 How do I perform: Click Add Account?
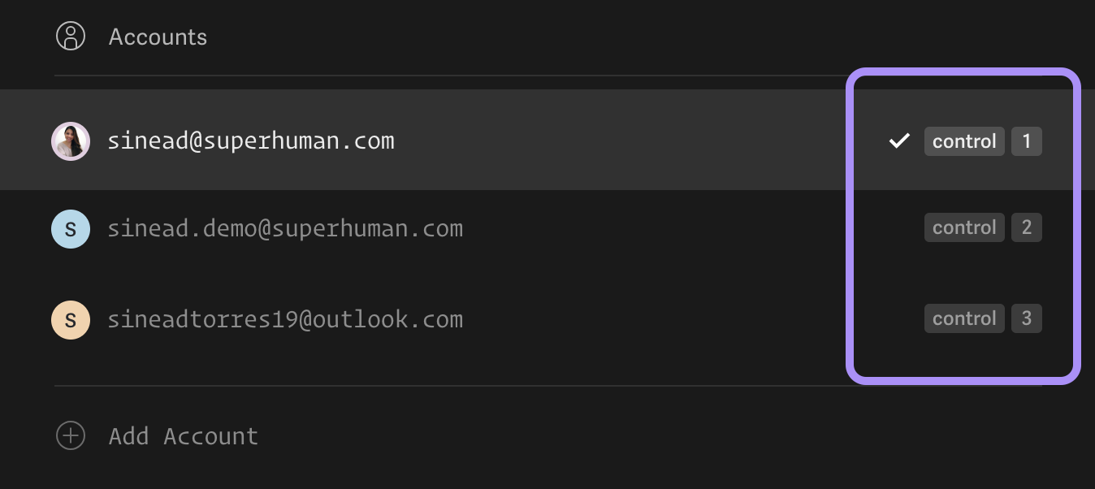point(184,436)
